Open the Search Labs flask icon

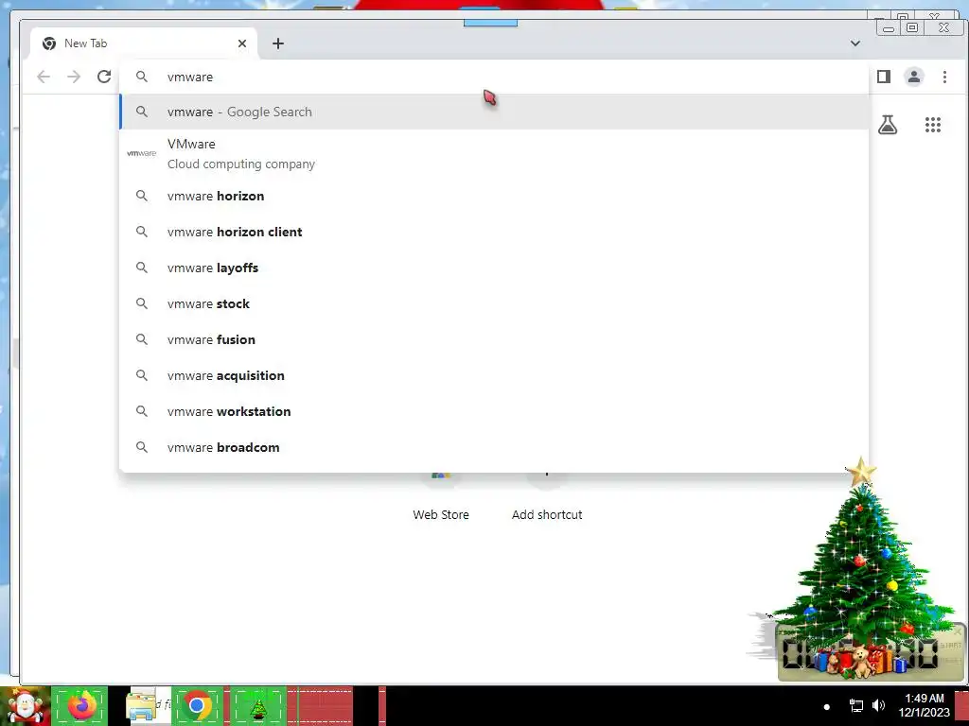888,125
